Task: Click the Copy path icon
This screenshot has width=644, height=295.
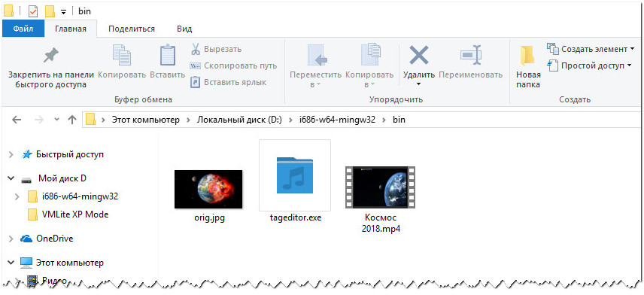Action: click(x=195, y=65)
